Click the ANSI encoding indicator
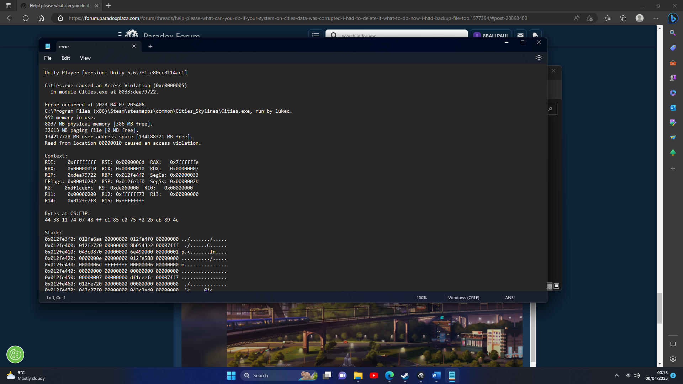This screenshot has height=384, width=683. 510,298
